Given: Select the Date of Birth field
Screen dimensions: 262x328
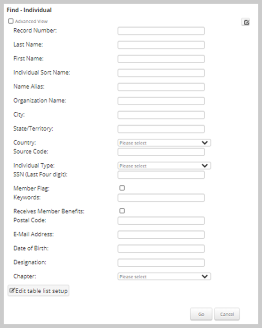Looking at the screenshot, I should point(161,249).
